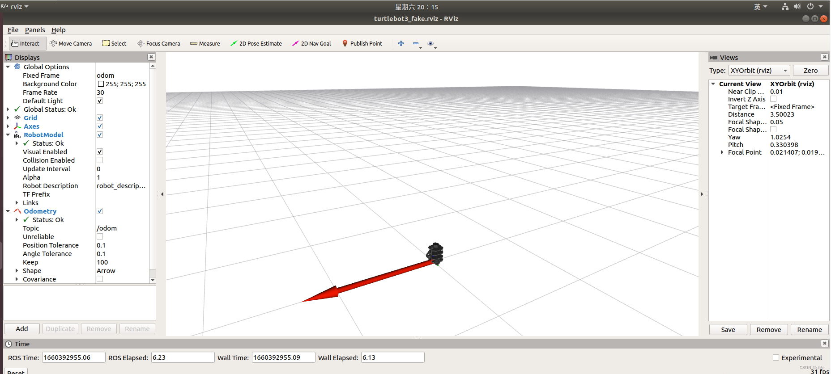The height and width of the screenshot is (374, 831).
Task: Click the Zero view button
Action: tap(810, 71)
